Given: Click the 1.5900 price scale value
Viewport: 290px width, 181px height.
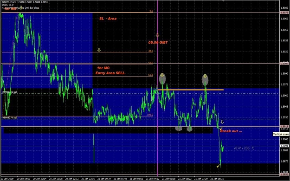Looking at the screenshot, I should (x=284, y=139).
